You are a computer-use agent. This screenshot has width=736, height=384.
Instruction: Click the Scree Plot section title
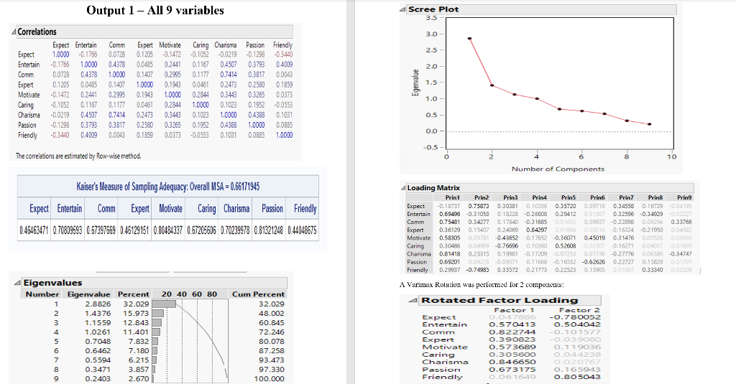[433, 9]
